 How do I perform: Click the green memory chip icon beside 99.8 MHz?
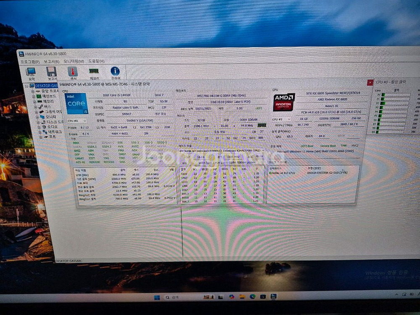coord(262,125)
